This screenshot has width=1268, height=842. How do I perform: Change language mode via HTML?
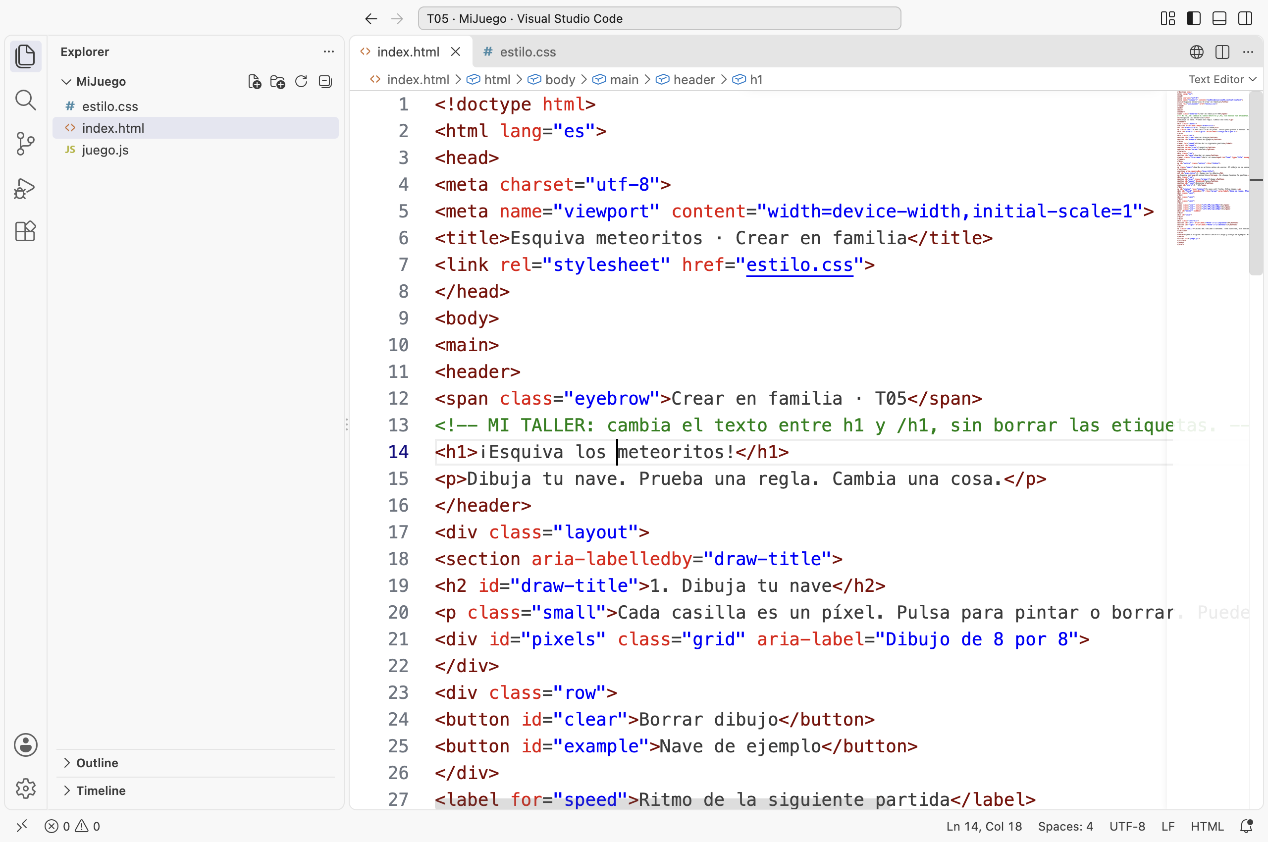coord(1207,826)
